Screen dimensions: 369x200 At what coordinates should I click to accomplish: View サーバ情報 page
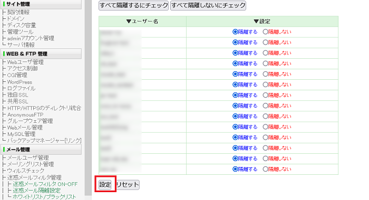click(21, 45)
